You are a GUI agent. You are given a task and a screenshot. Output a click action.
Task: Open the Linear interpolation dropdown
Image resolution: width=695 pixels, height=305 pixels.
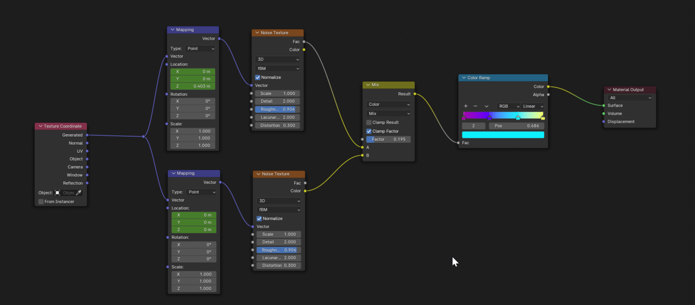tap(533, 106)
